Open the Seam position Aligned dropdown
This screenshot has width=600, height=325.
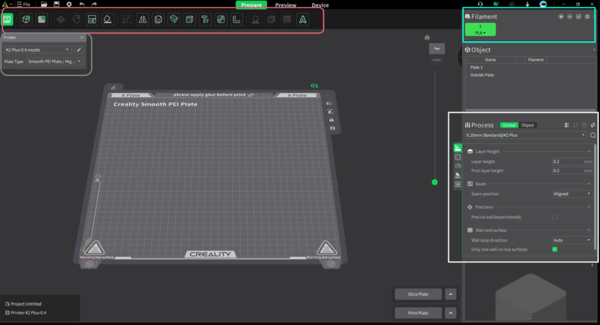572,194
